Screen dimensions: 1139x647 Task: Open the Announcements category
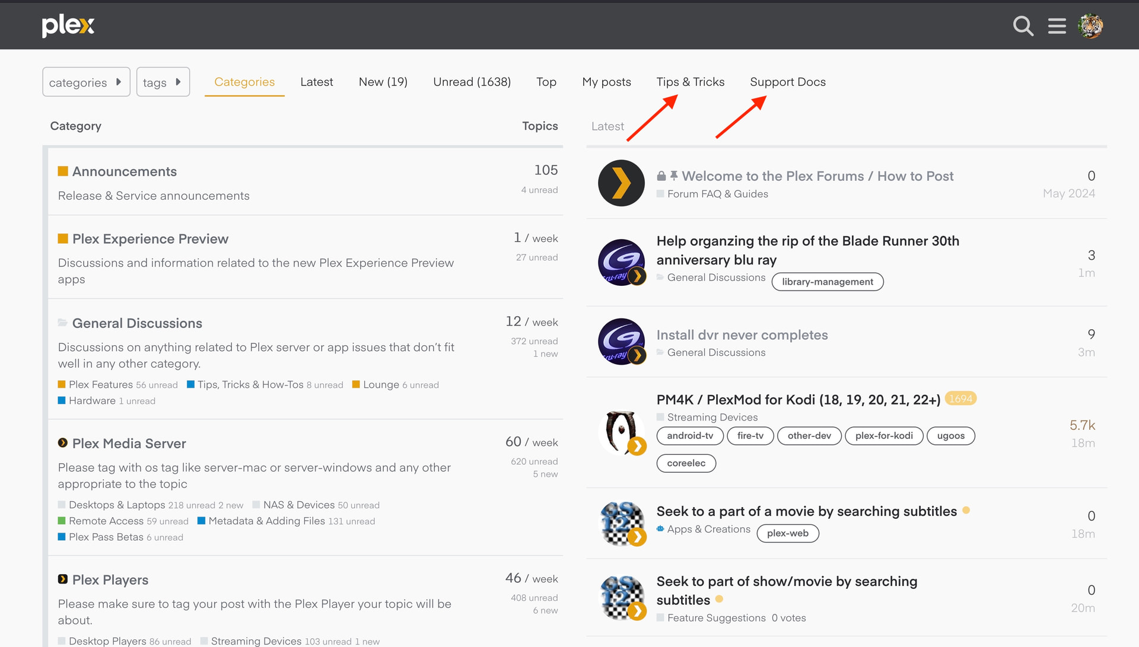point(124,171)
